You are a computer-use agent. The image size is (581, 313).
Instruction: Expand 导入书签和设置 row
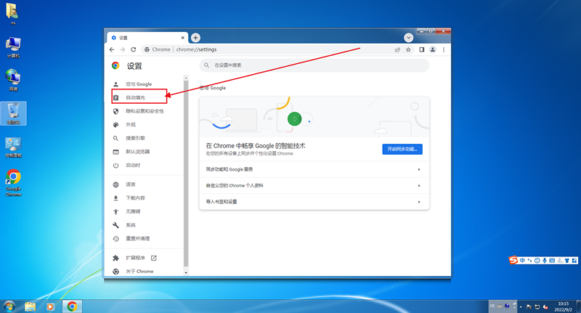pyautogui.click(x=314, y=201)
